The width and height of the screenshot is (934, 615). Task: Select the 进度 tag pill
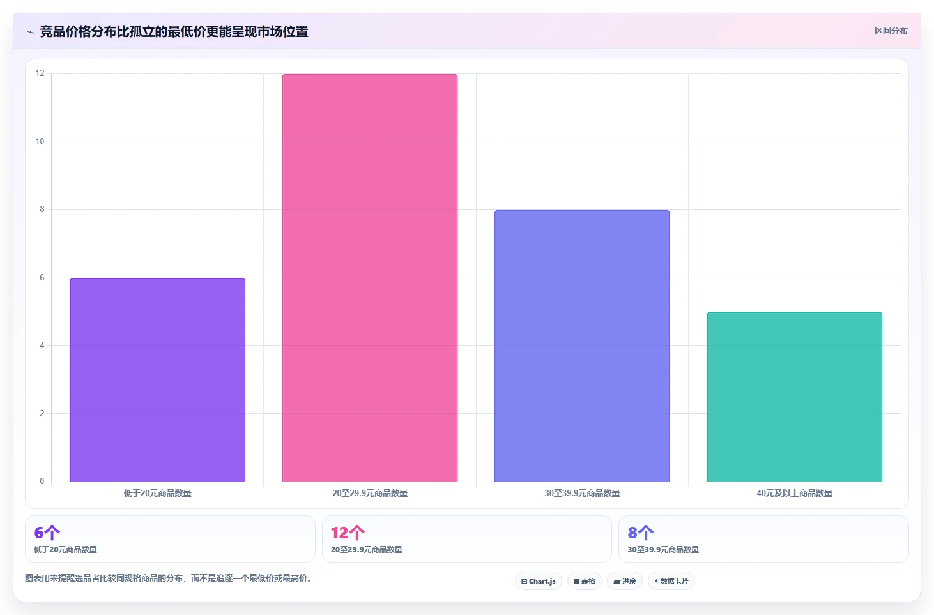[625, 581]
